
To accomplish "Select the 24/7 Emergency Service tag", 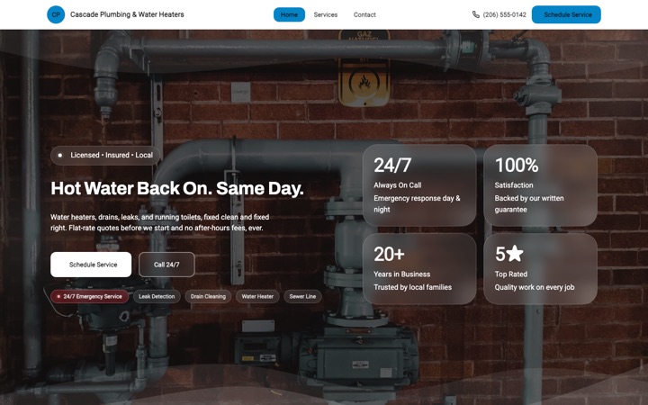I will pyautogui.click(x=90, y=296).
